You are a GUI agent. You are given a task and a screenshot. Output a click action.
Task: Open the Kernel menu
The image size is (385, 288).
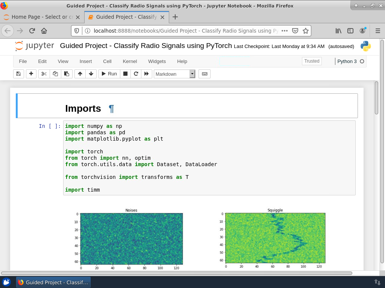tap(130, 61)
